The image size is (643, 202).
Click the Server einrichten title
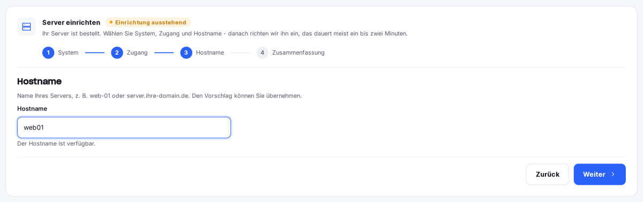[71, 23]
